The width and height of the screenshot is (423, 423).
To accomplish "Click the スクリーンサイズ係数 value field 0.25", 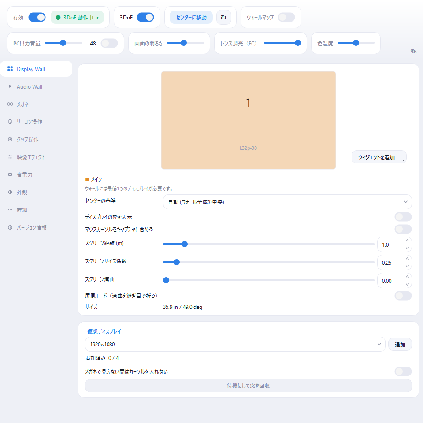I will pos(390,263).
